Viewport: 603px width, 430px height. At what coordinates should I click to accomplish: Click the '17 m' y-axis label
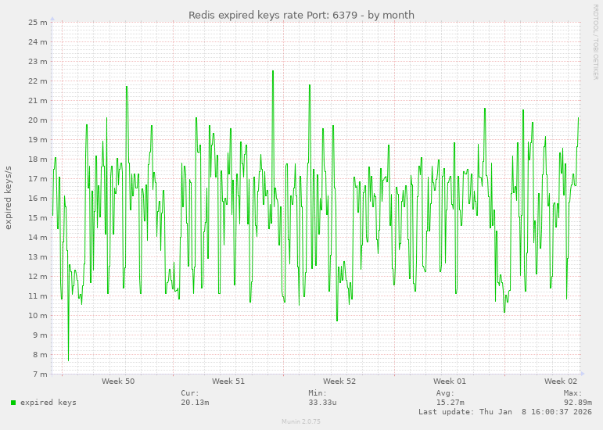point(38,179)
